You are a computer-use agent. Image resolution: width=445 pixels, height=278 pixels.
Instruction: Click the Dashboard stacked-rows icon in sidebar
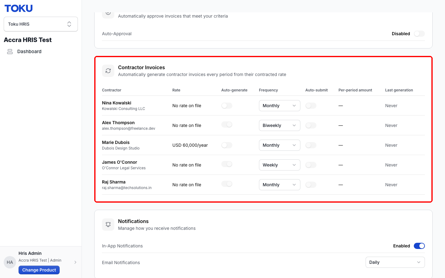click(x=10, y=52)
